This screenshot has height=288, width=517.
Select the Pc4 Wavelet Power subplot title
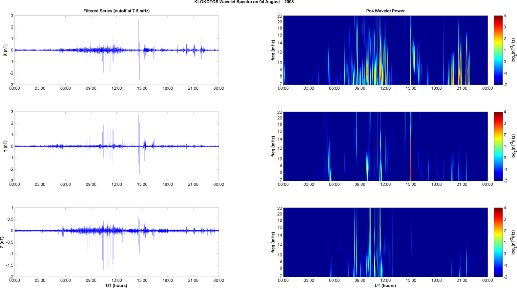(x=385, y=11)
